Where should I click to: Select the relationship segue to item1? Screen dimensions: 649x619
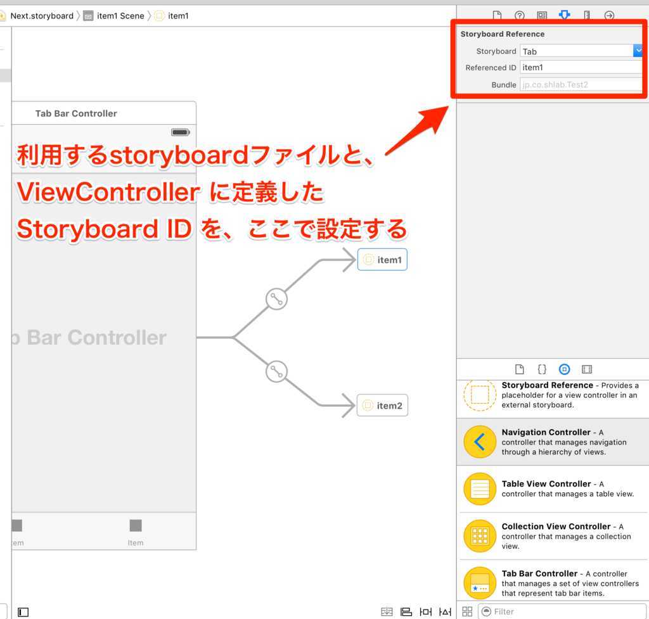[276, 299]
